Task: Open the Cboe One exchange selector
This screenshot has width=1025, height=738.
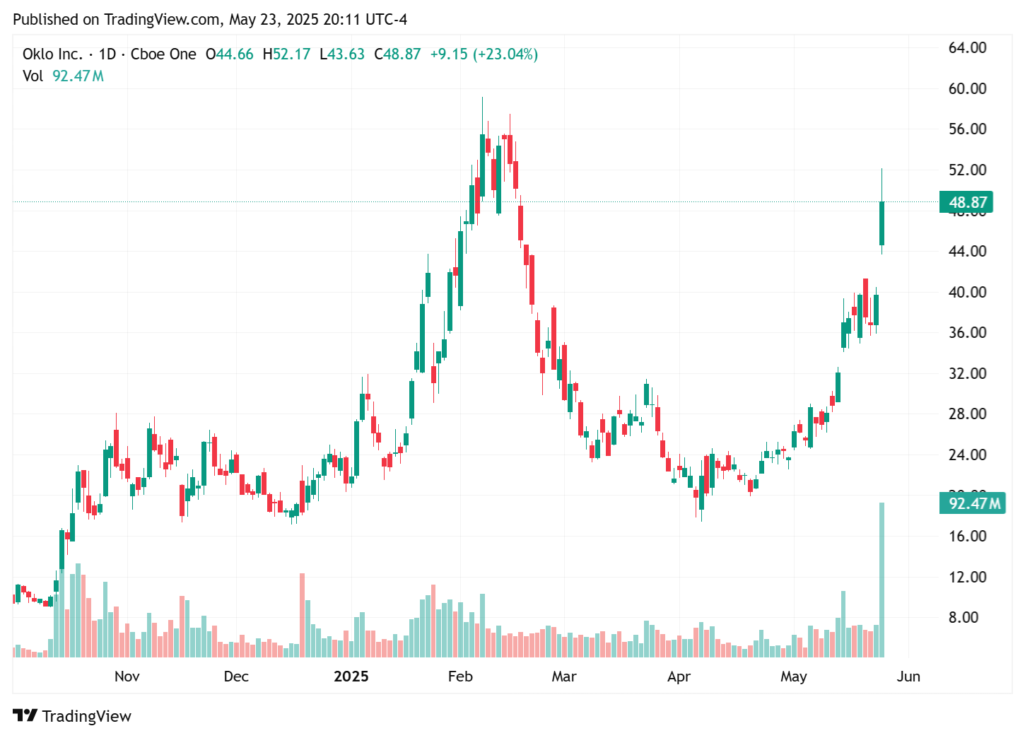Action: (x=163, y=54)
